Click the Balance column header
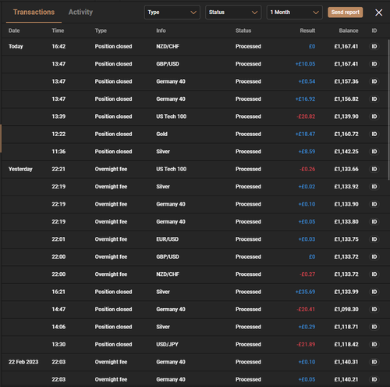 [x=349, y=30]
